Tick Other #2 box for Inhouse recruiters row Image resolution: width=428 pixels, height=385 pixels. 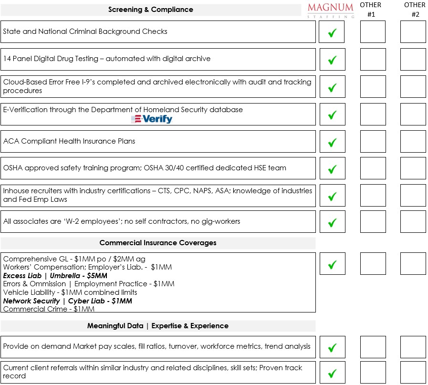click(x=413, y=196)
